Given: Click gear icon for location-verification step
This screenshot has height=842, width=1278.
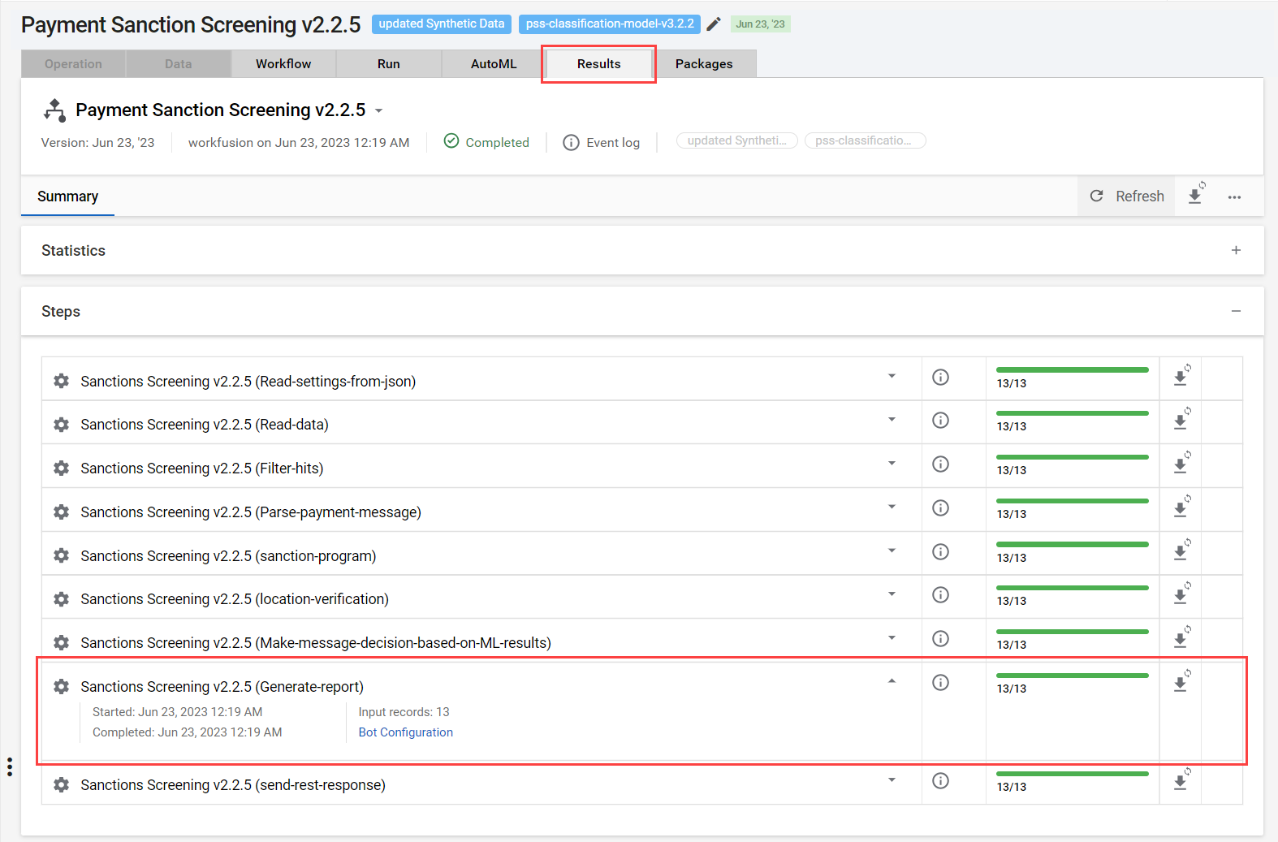Looking at the screenshot, I should tap(61, 598).
